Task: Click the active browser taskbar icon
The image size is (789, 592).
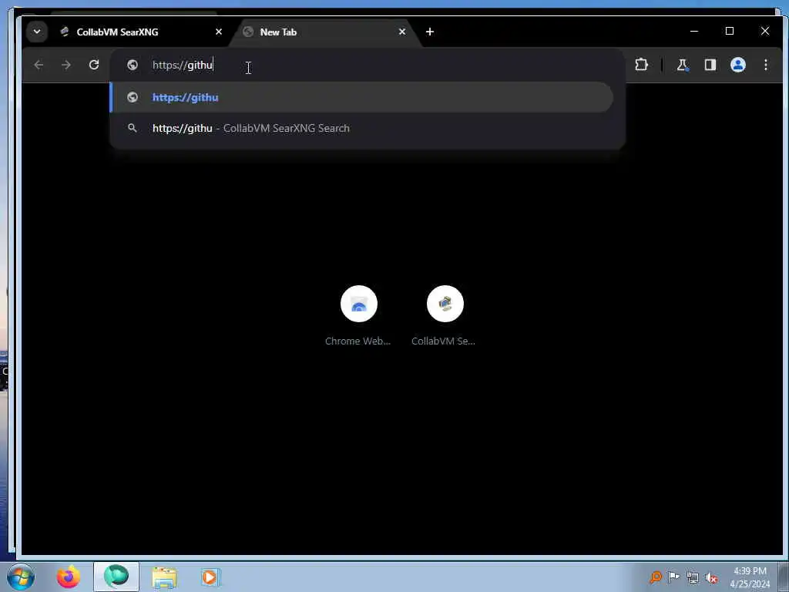Action: tap(116, 577)
